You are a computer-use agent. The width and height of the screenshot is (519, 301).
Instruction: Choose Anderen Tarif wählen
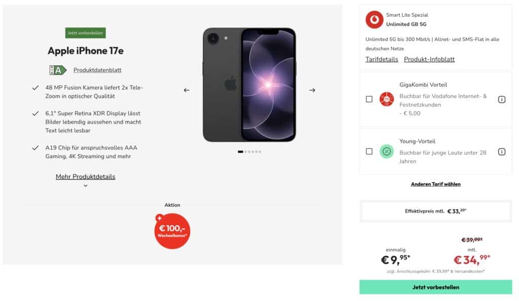[x=435, y=184]
